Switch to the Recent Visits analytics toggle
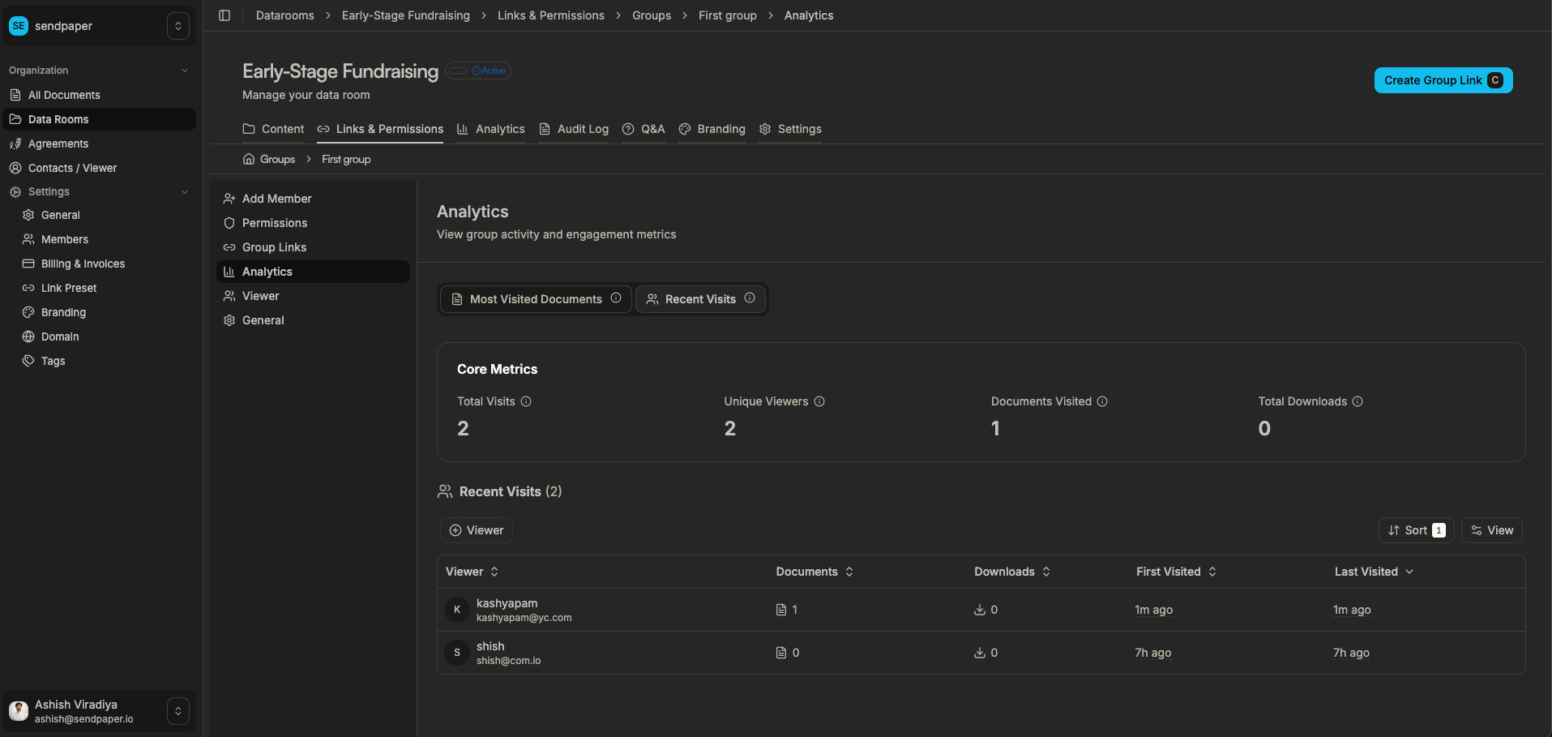The width and height of the screenshot is (1552, 737). coord(700,299)
